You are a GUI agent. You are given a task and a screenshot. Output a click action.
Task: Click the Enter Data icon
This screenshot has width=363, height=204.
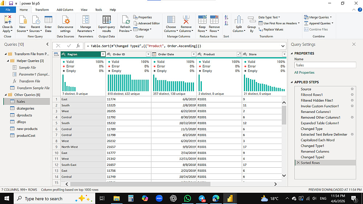point(48,20)
